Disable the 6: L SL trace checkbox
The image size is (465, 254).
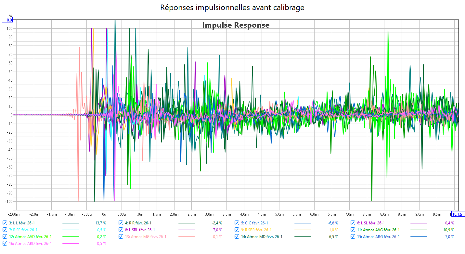[353, 223]
